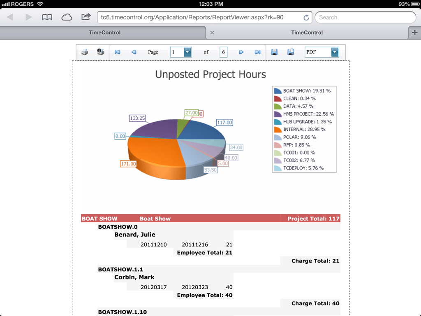Click the print report icon
The width and height of the screenshot is (421, 316).
coord(85,52)
